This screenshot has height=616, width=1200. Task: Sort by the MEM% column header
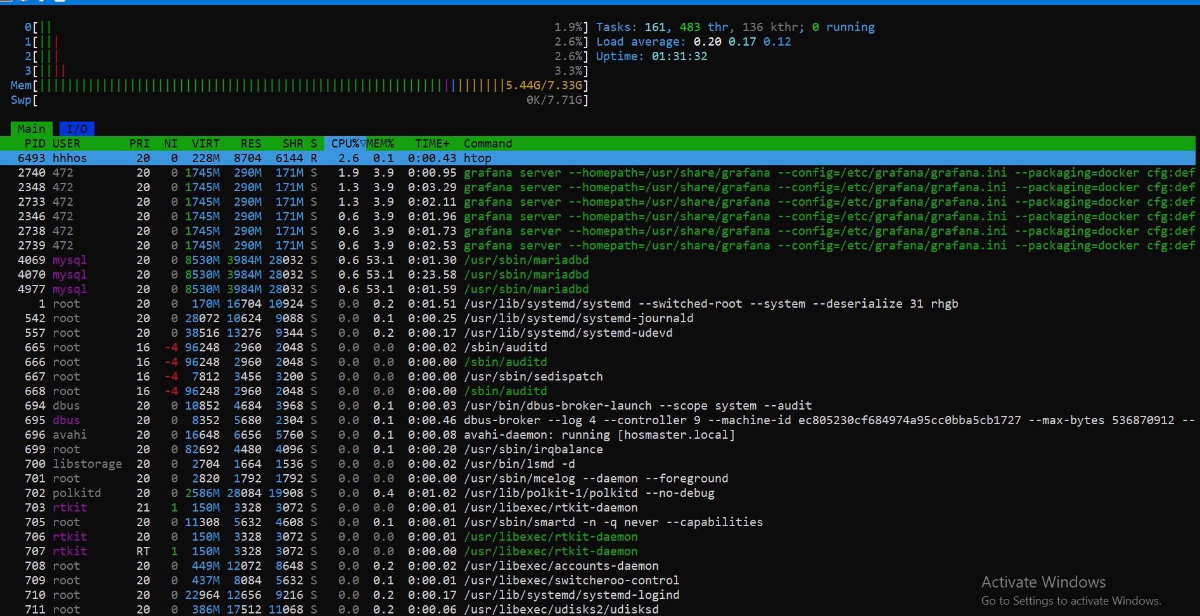(380, 144)
